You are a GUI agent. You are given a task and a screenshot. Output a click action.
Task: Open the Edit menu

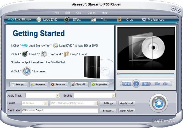[68, 13]
